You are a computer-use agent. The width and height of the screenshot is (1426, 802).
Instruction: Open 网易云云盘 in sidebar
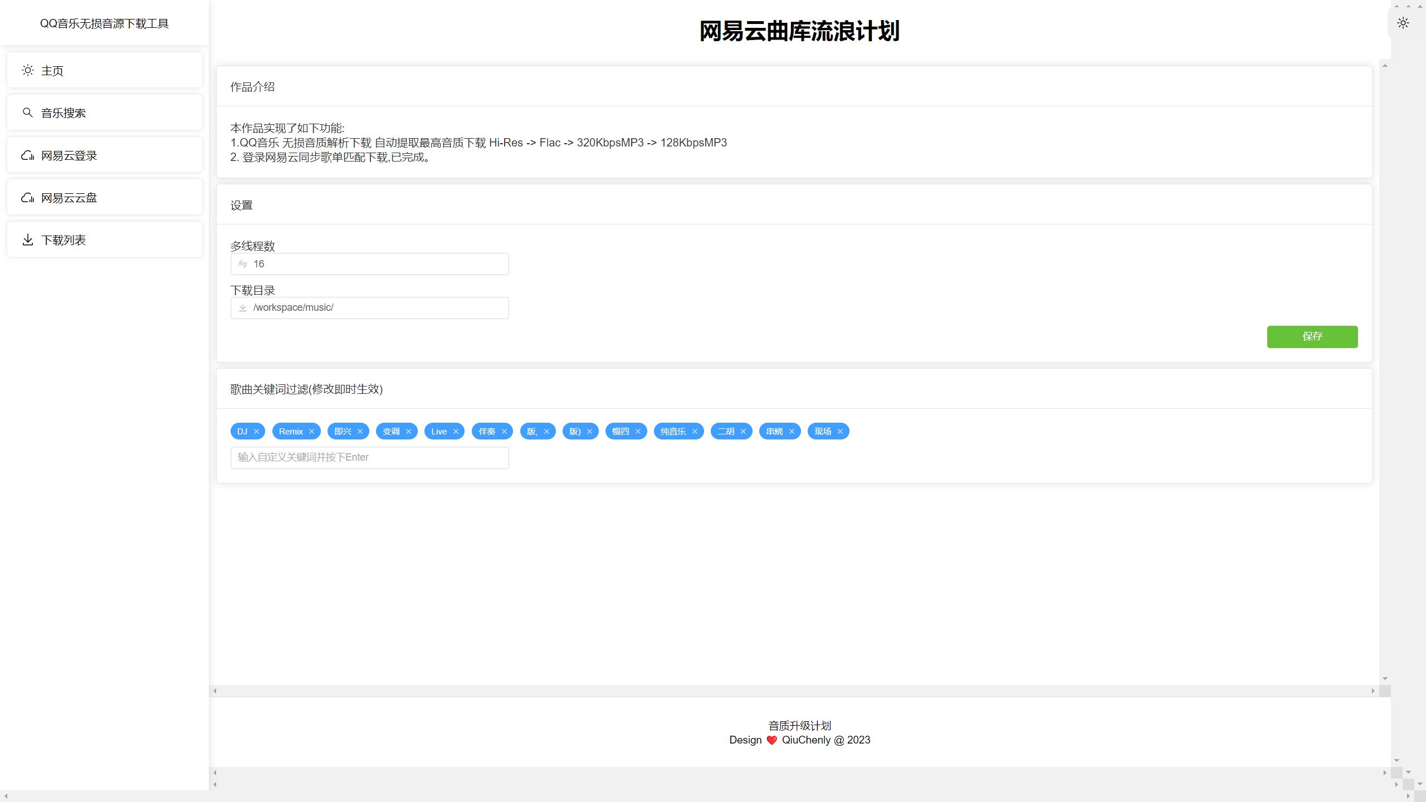pos(105,198)
